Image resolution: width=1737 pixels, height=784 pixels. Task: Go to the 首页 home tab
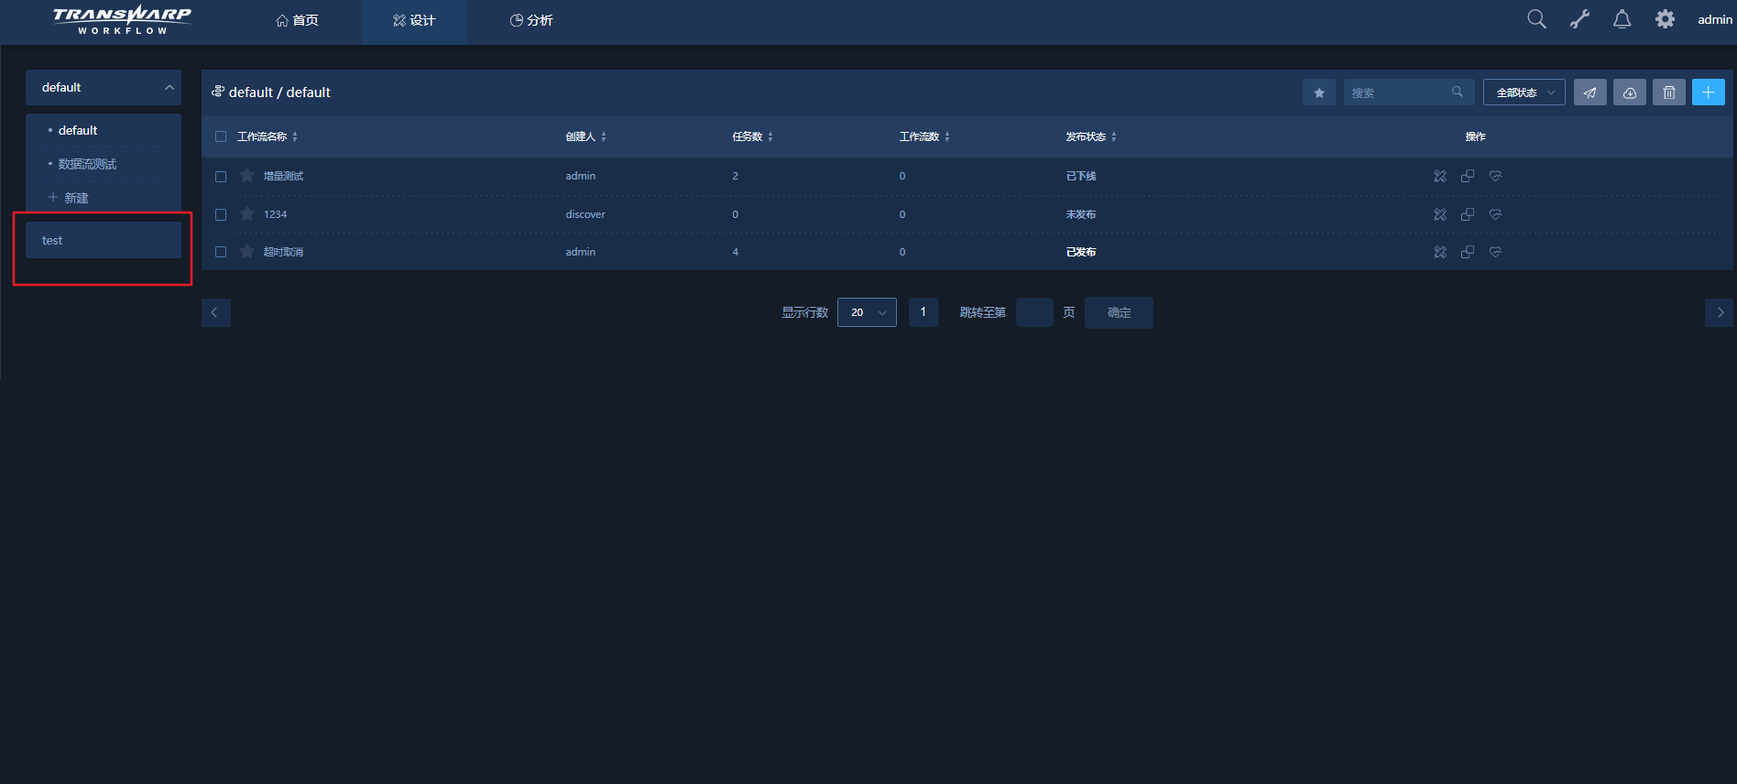297,20
